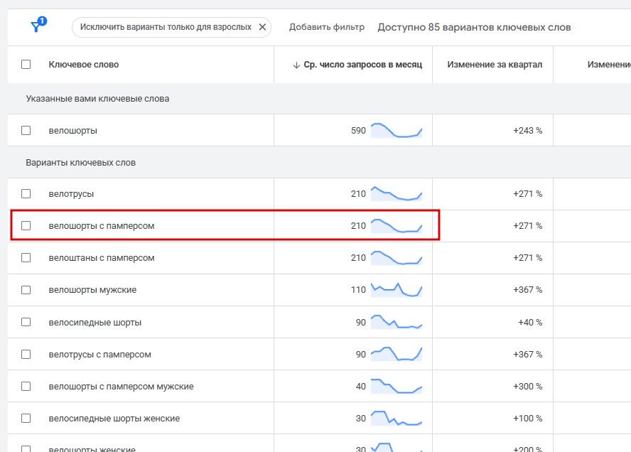Remove the adults-only exclusion filter chip

coord(262,27)
